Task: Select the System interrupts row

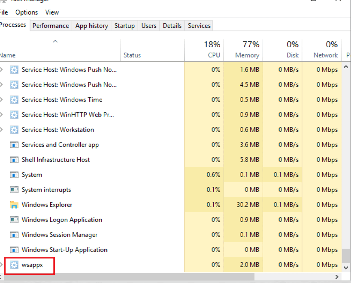Action: [x=171, y=190]
